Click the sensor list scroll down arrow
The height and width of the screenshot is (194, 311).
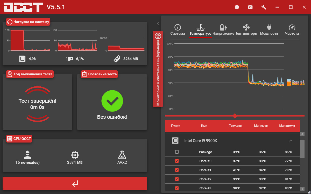click(302, 189)
